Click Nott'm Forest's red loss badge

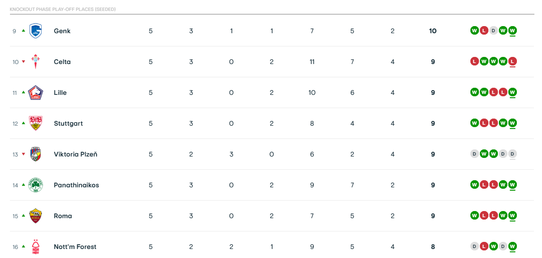pyautogui.click(x=484, y=247)
